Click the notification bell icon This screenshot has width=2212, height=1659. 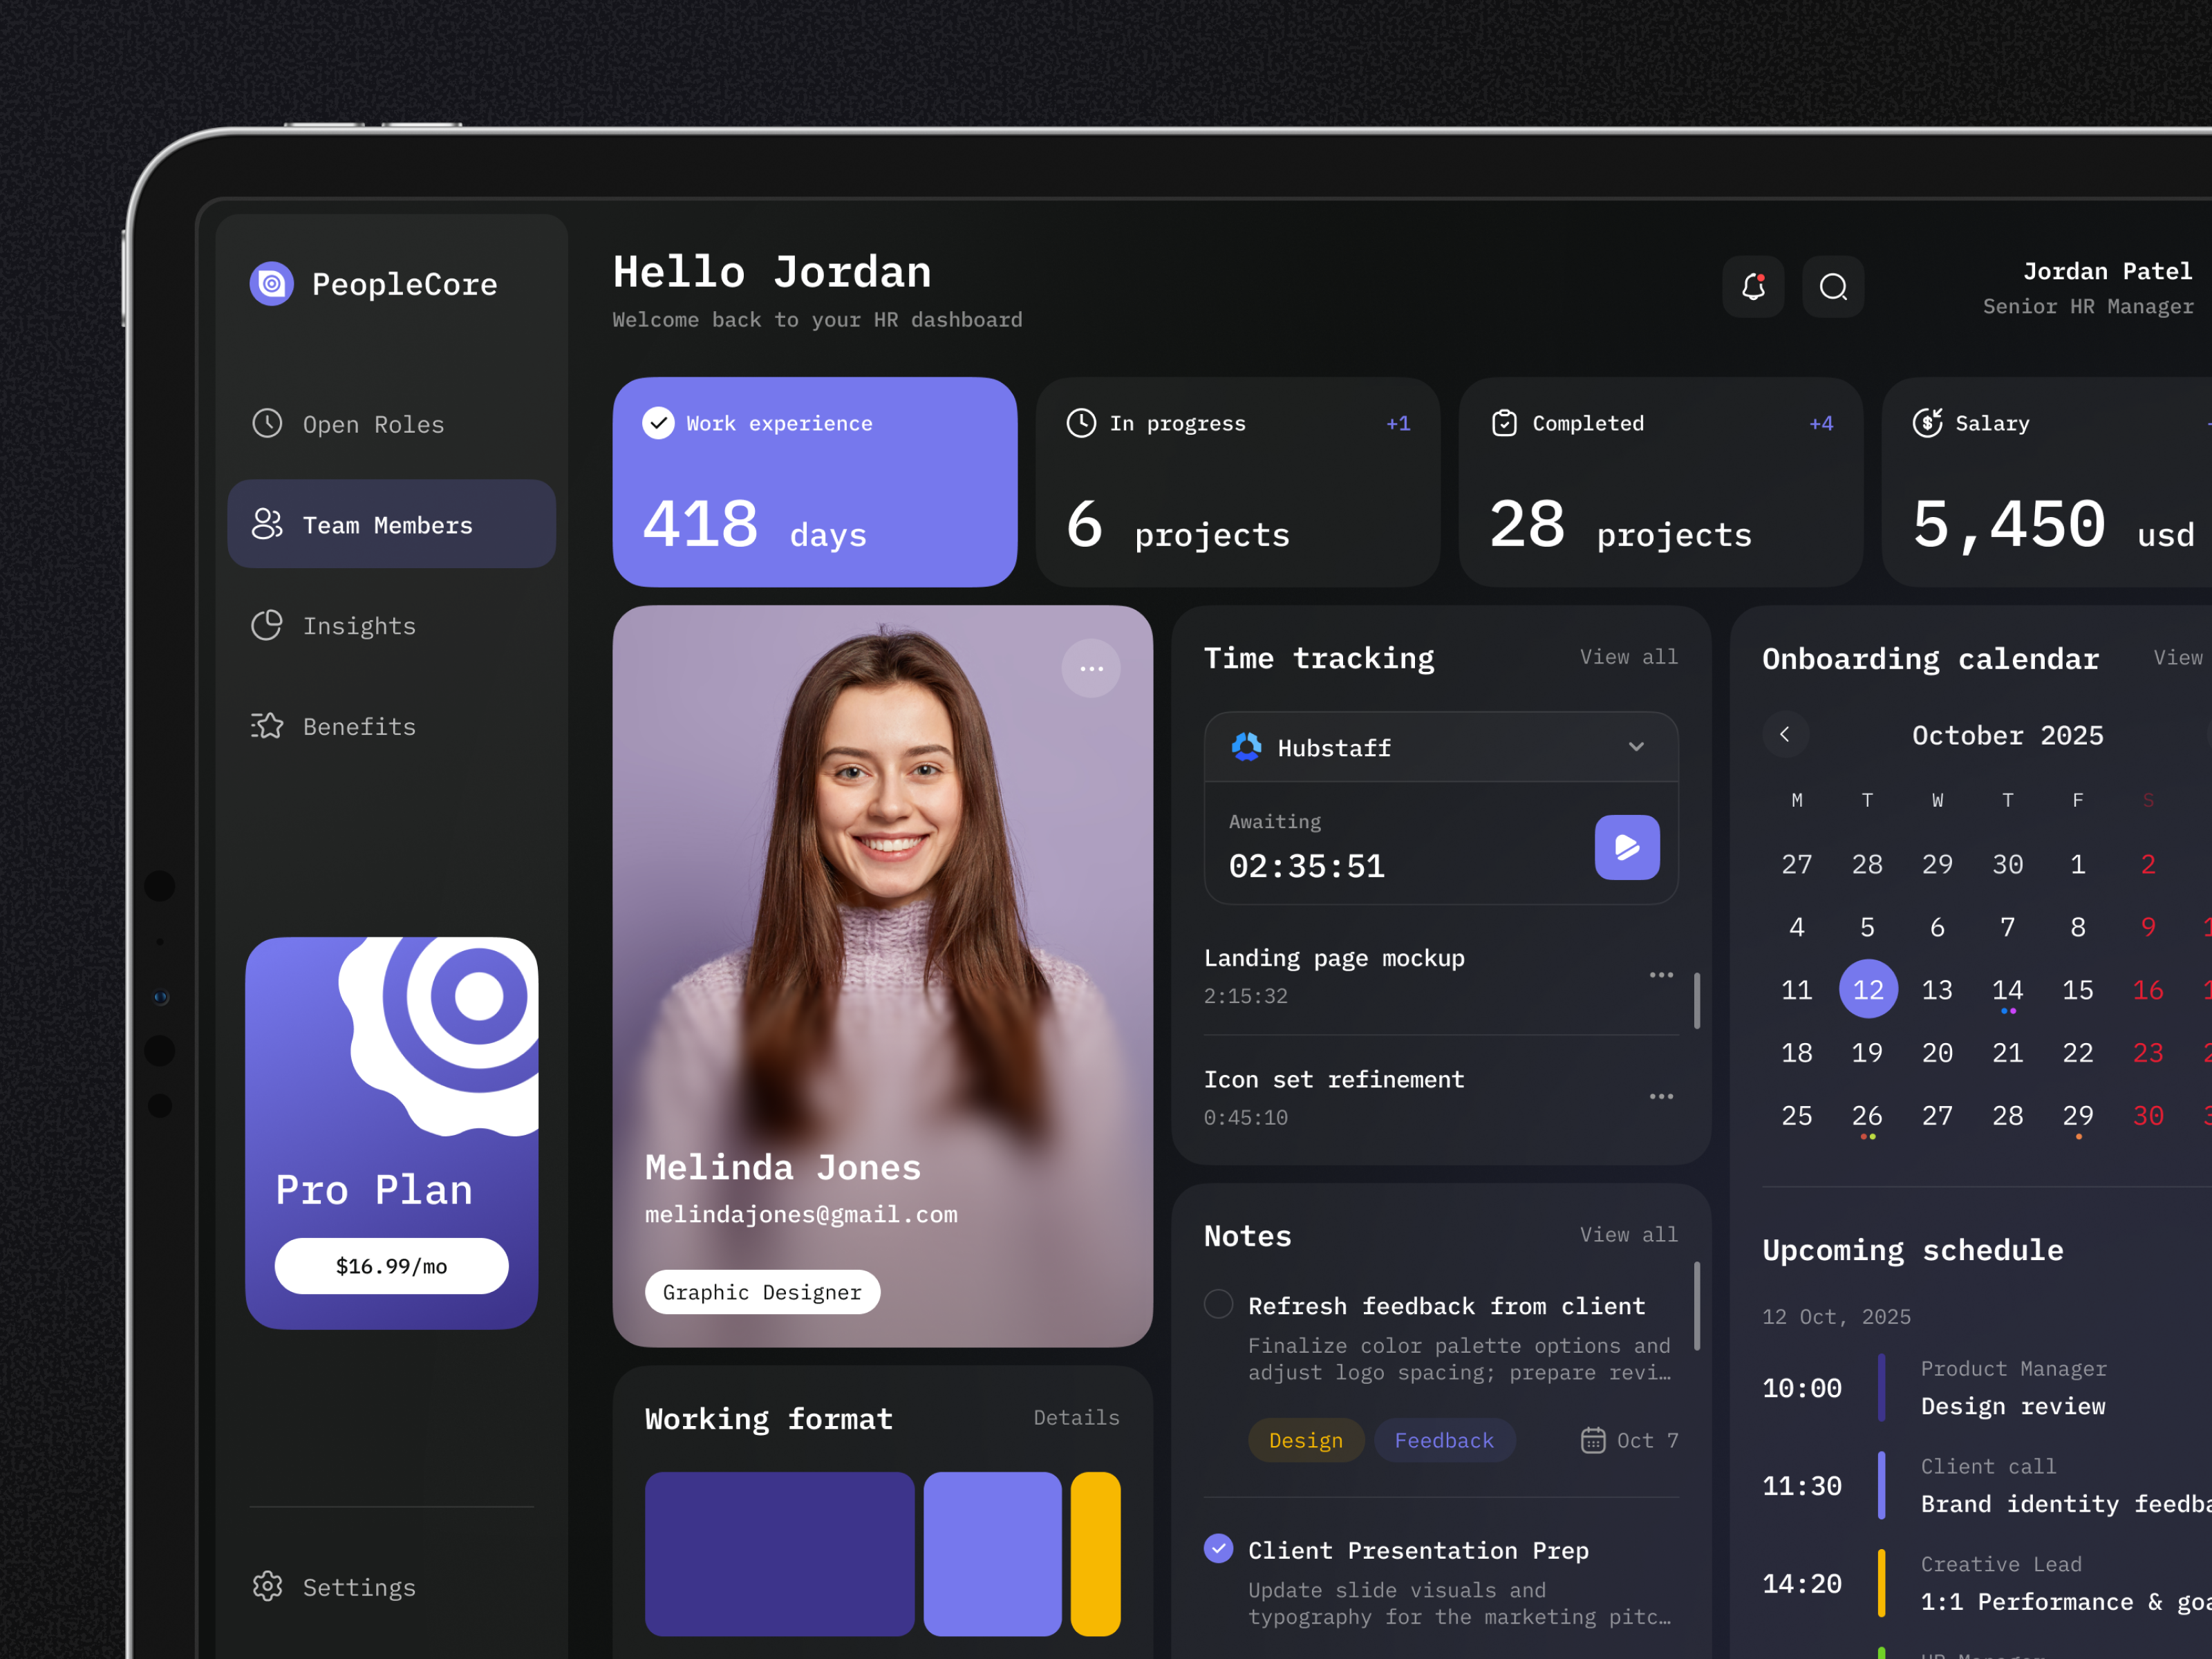click(1753, 287)
